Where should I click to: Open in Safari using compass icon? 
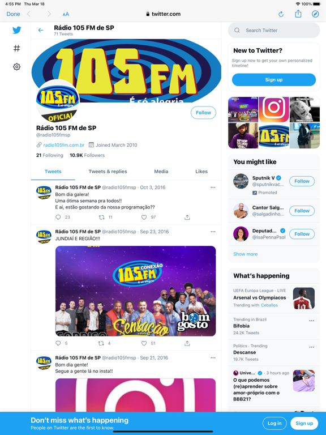tap(315, 14)
